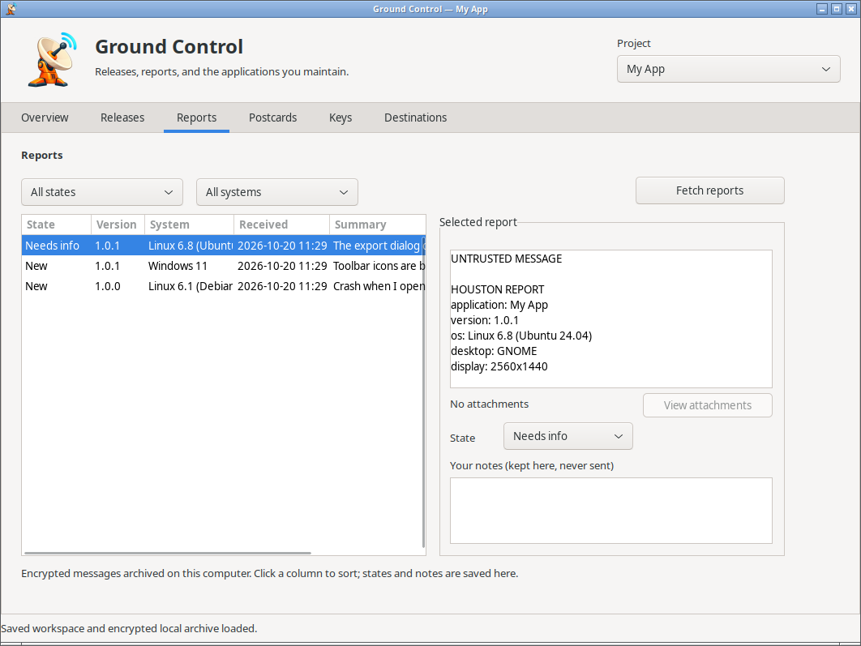Viewport: 861px width, 646px height.
Task: Go to the Keys tab
Action: (x=341, y=118)
